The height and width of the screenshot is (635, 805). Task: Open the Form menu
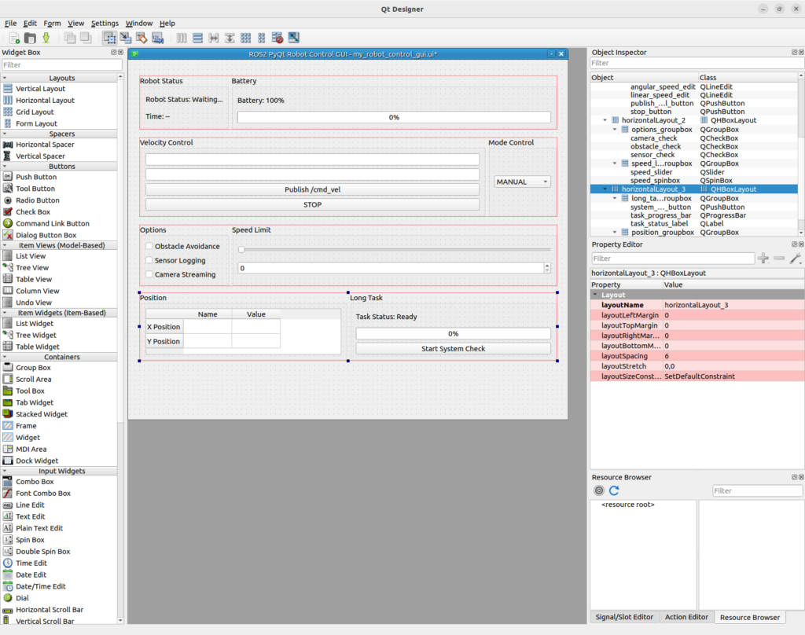52,23
